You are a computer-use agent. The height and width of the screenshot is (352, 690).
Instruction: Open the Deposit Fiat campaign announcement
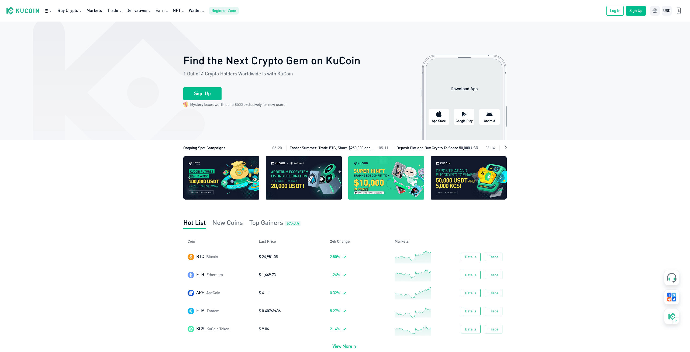click(x=439, y=148)
